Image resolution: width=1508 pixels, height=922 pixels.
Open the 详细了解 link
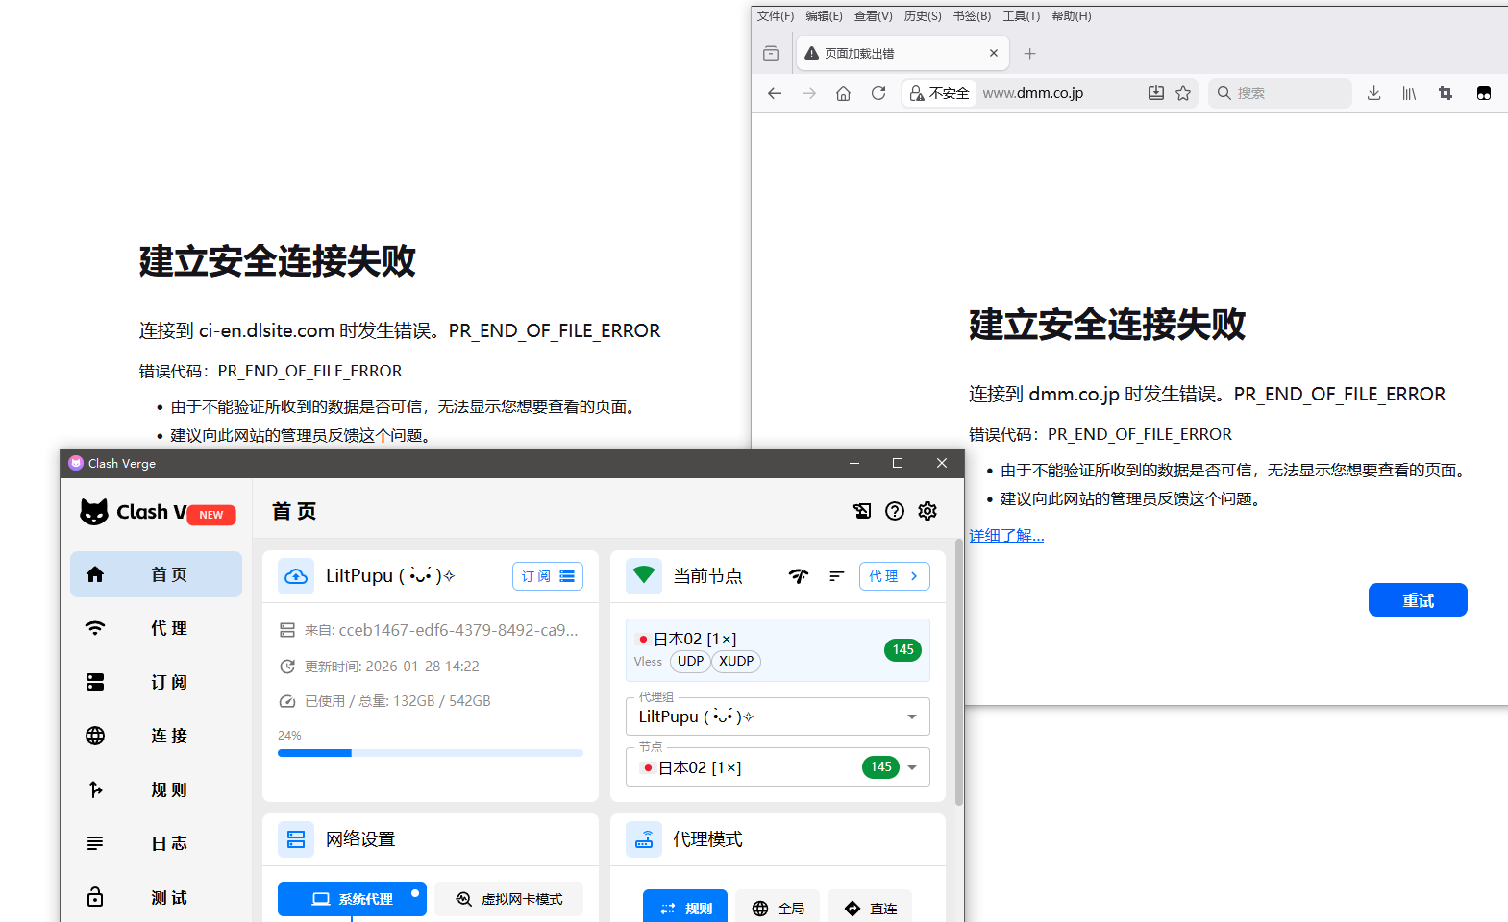click(x=1005, y=536)
